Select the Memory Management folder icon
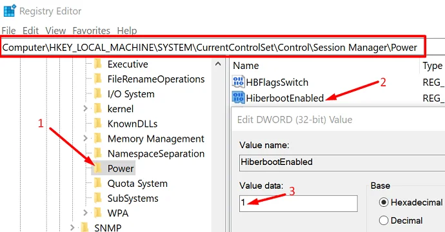Image resolution: width=445 pixels, height=232 pixels. (x=98, y=139)
